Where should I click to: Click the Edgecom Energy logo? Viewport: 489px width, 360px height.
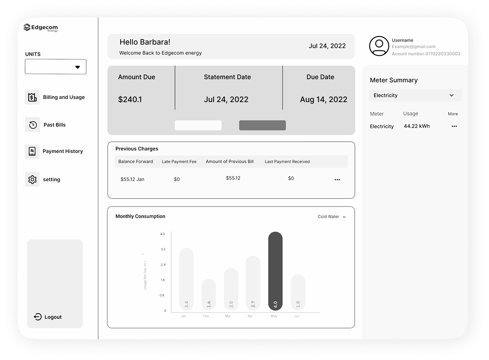pos(41,28)
